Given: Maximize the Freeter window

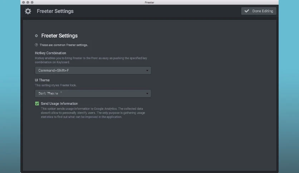Looking at the screenshot, I should [32, 2].
